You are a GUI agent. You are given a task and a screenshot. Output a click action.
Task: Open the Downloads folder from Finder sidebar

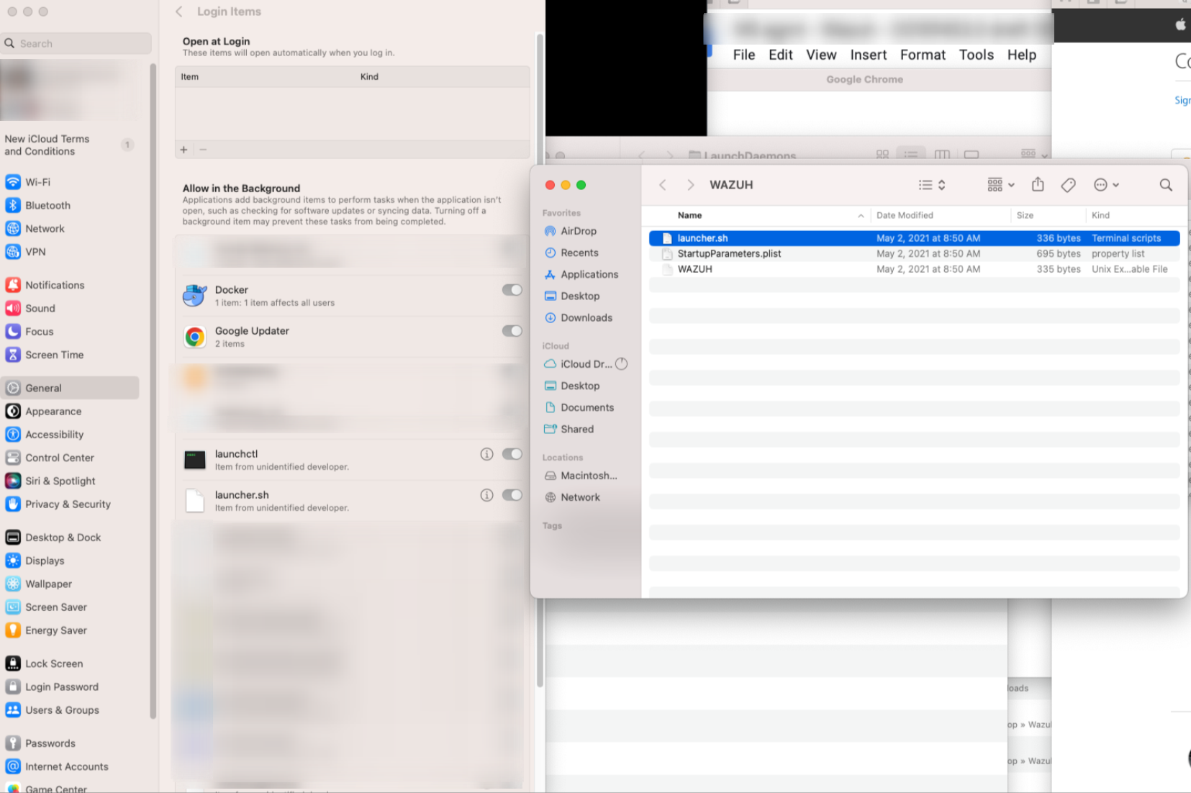tap(586, 317)
